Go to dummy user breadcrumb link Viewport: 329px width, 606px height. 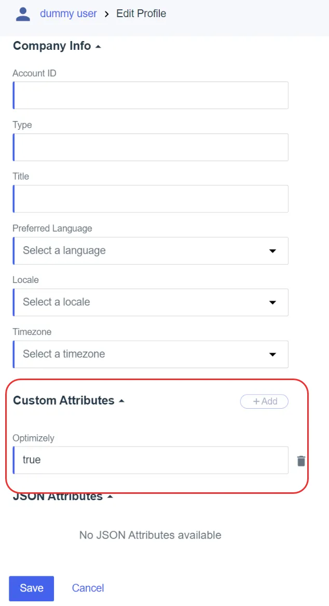pos(68,14)
